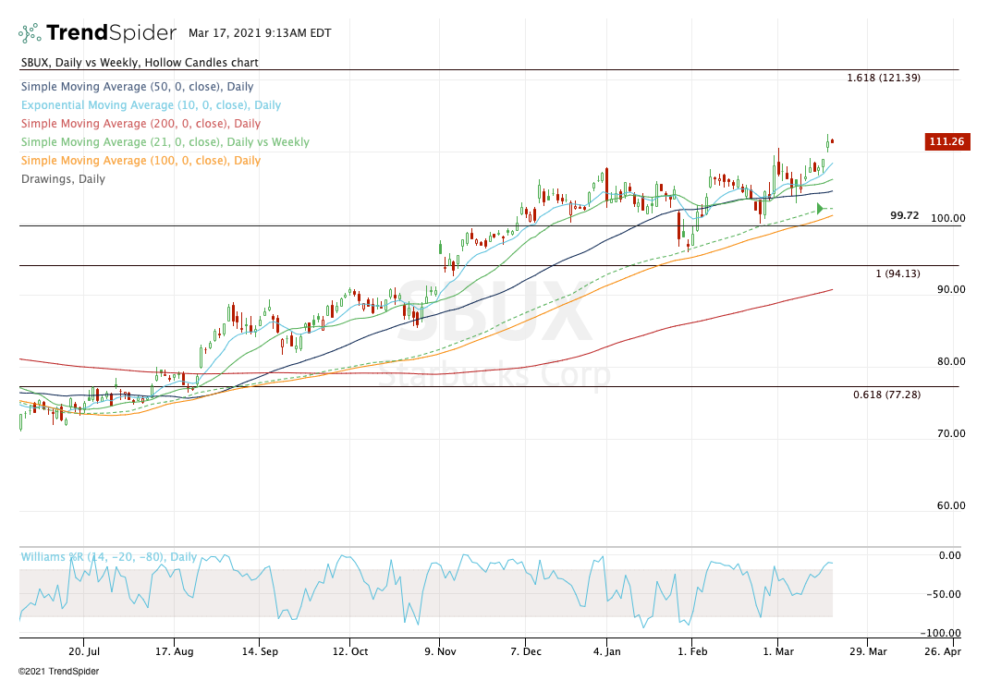This screenshot has width=989, height=680.
Task: Click the ©2021 TrendSpider copyright text
Action: [58, 671]
